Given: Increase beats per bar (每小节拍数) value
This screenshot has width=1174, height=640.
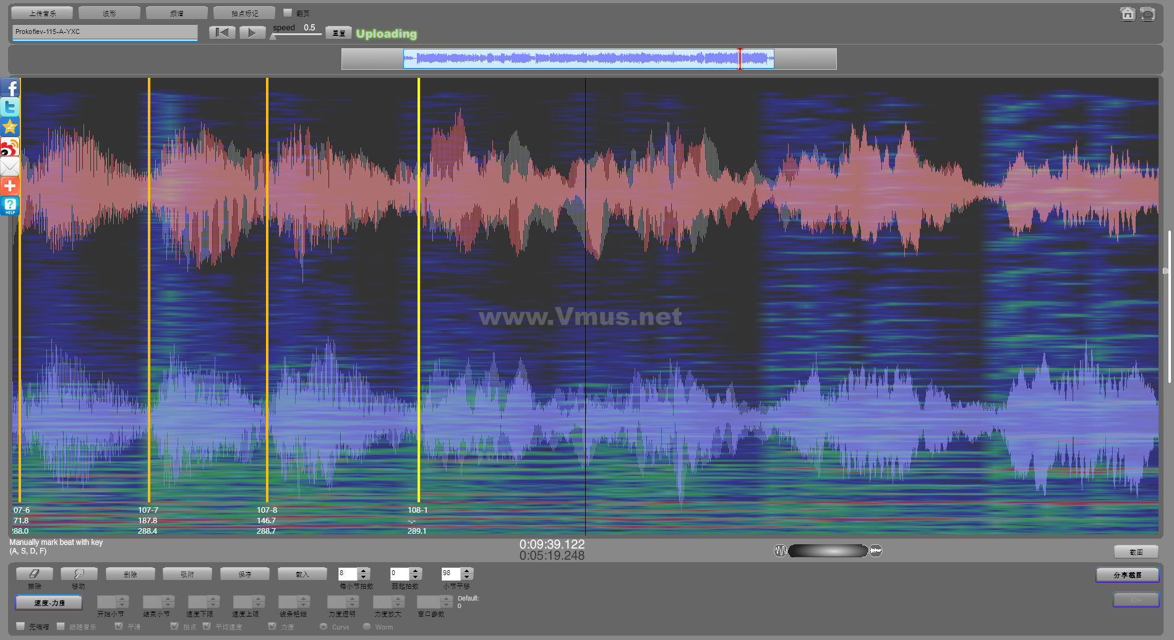Looking at the screenshot, I should pyautogui.click(x=364, y=571).
